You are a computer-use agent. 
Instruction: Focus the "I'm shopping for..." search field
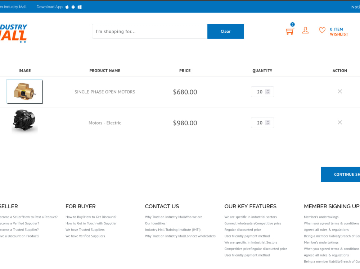(150, 31)
